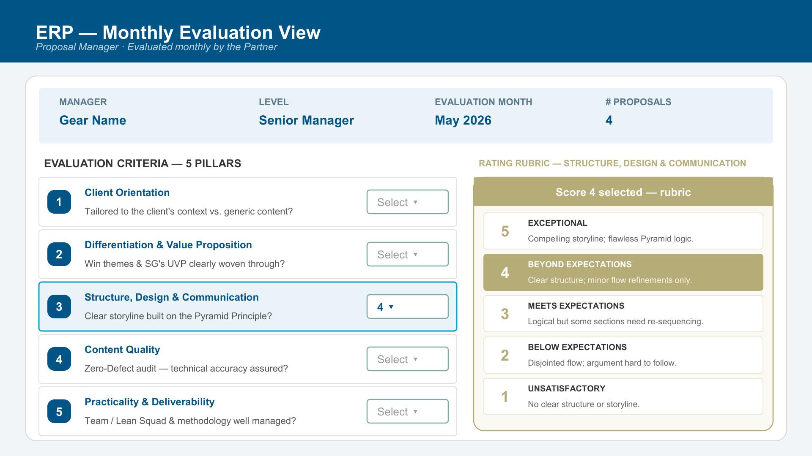Click the Rating Rubric heading text
Image resolution: width=812 pixels, height=456 pixels.
click(x=612, y=163)
